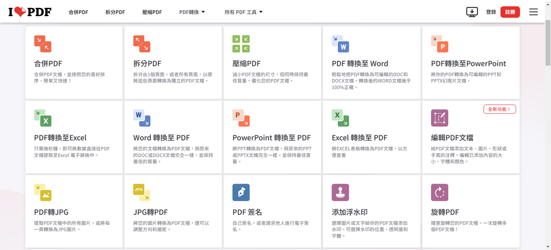Click the page vertical scrollbar thumb
This screenshot has width=551, height=250.
click(x=548, y=42)
